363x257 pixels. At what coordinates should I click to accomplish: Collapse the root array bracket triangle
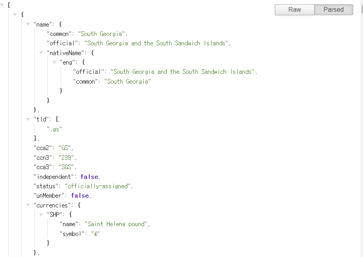[x=2, y=5]
